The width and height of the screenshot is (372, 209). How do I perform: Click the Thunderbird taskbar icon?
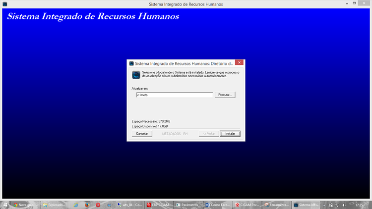pyautogui.click(x=109, y=205)
